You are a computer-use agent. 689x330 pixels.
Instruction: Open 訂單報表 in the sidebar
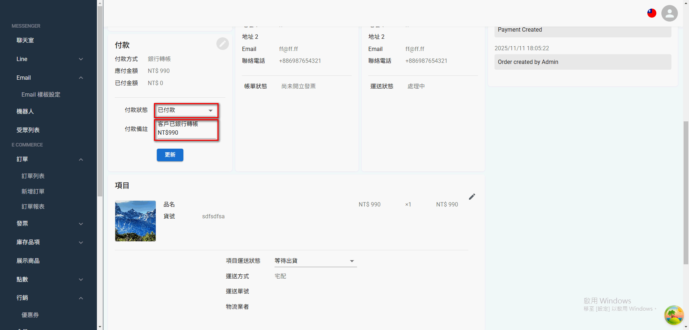pos(33,206)
